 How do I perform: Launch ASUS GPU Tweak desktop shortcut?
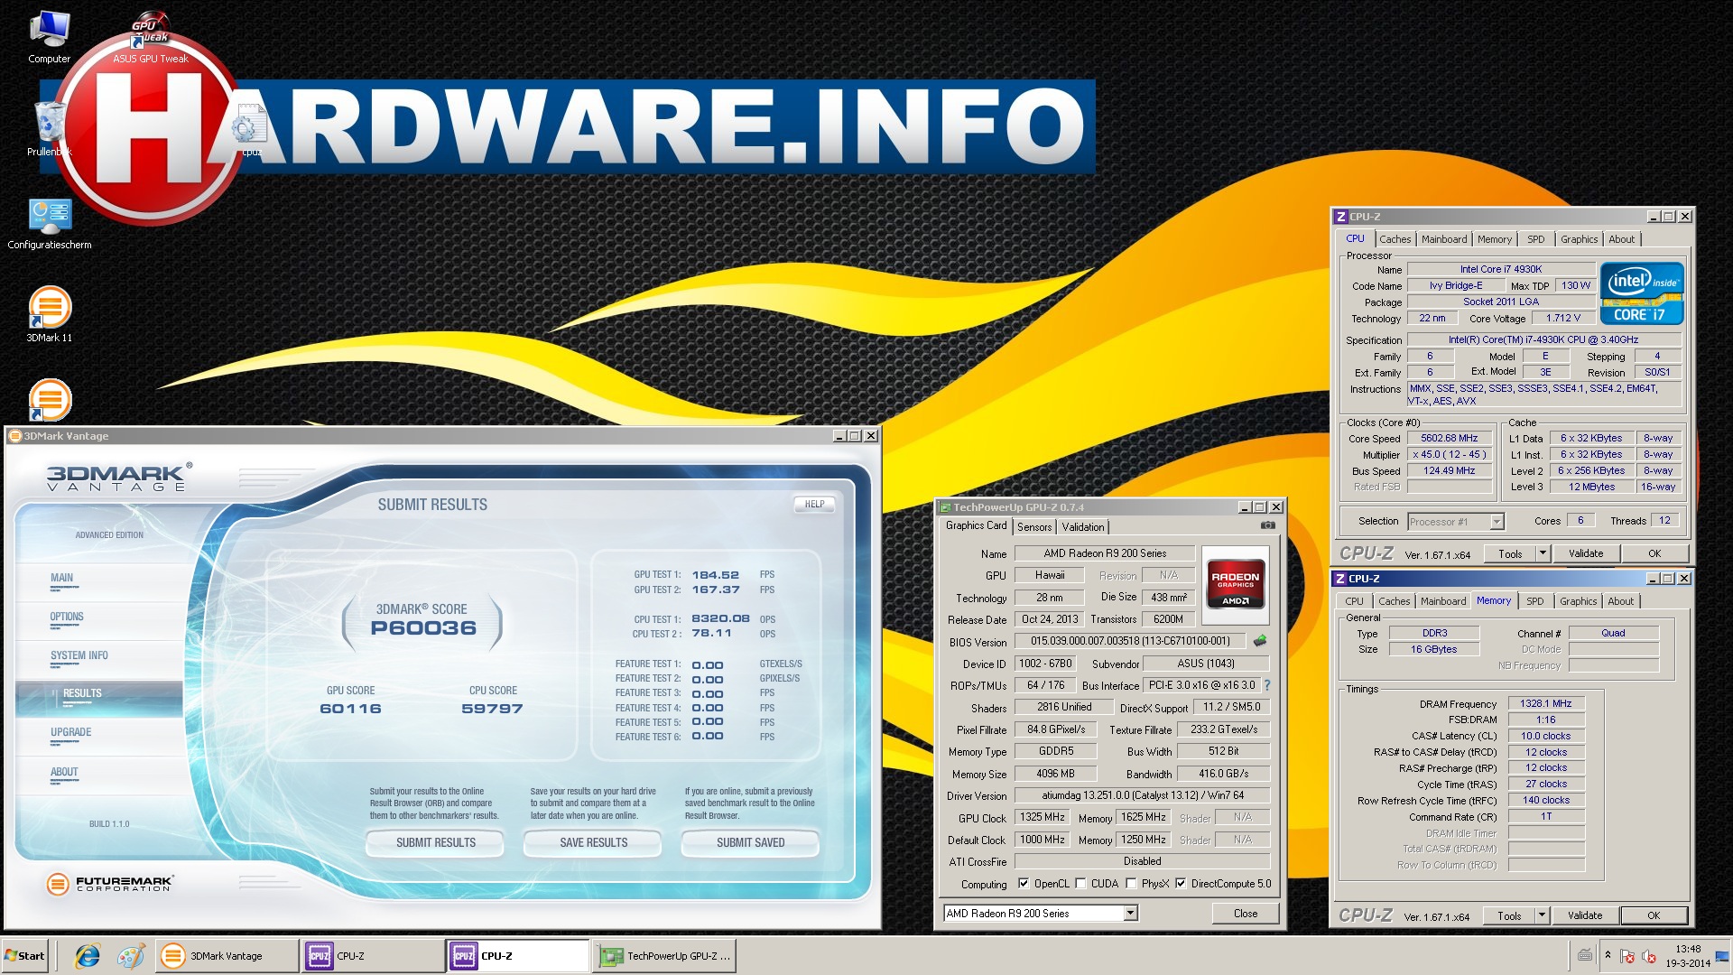(x=151, y=38)
